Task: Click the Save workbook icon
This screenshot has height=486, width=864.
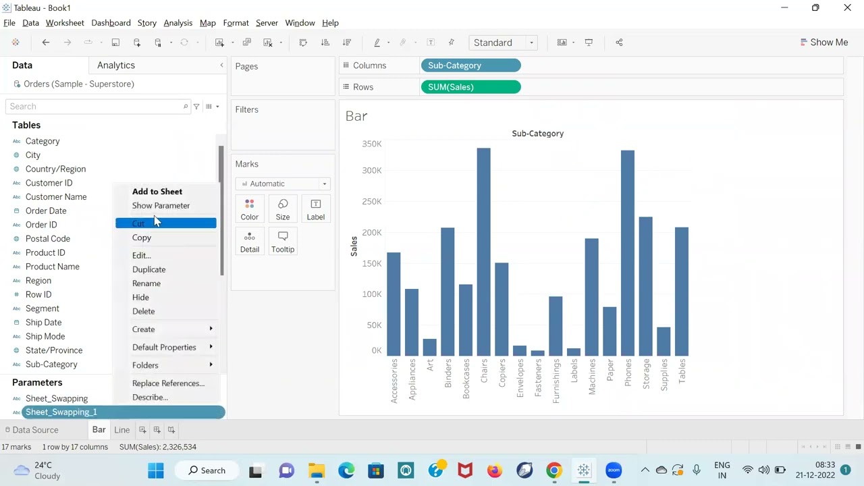Action: coord(115,43)
